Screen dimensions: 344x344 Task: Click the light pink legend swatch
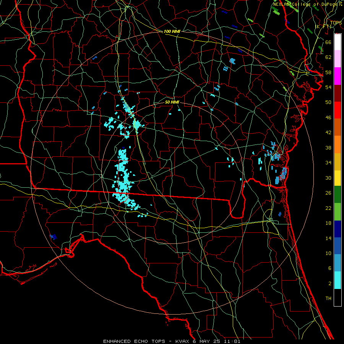[x=338, y=59]
